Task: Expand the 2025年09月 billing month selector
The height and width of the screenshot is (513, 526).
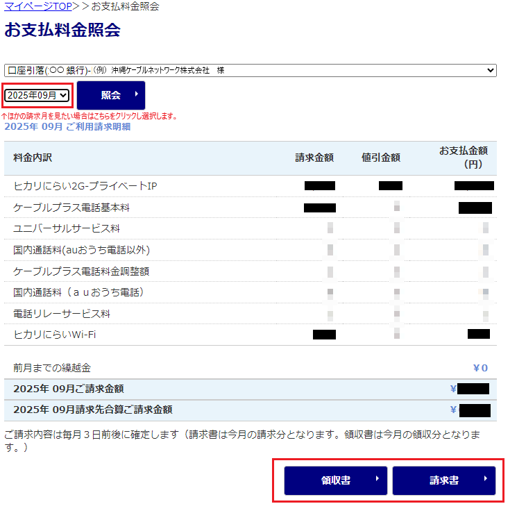Action: coord(37,95)
